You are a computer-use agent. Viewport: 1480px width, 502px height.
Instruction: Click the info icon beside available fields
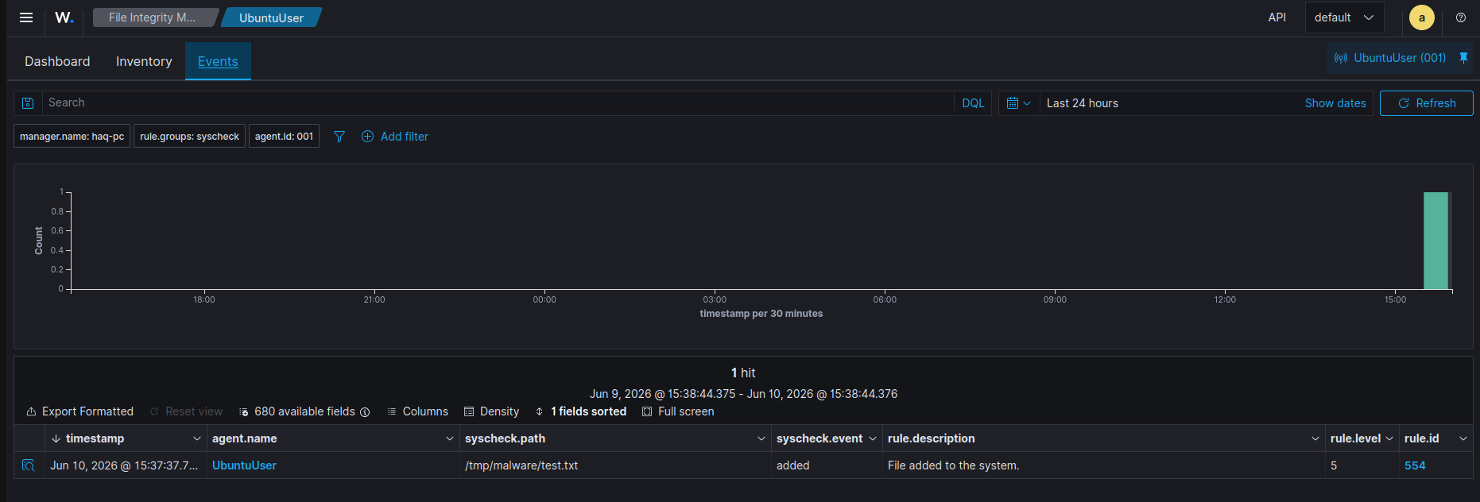[365, 412]
